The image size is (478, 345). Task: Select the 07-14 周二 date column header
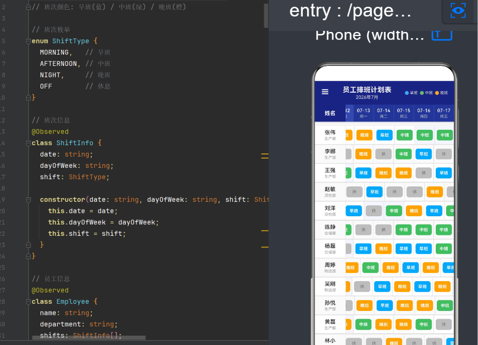pyautogui.click(x=384, y=113)
